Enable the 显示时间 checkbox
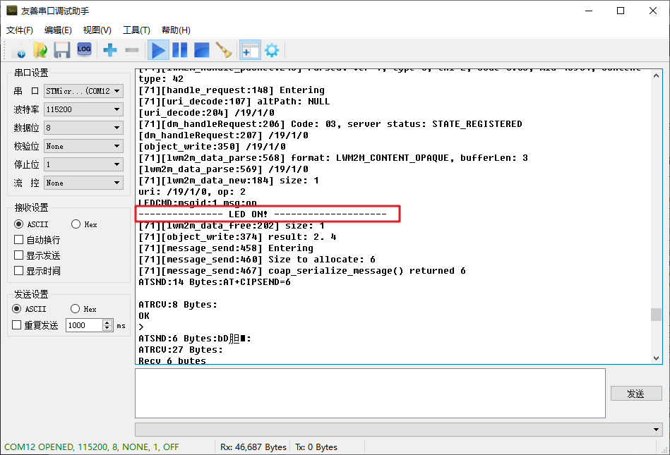 coord(37,271)
